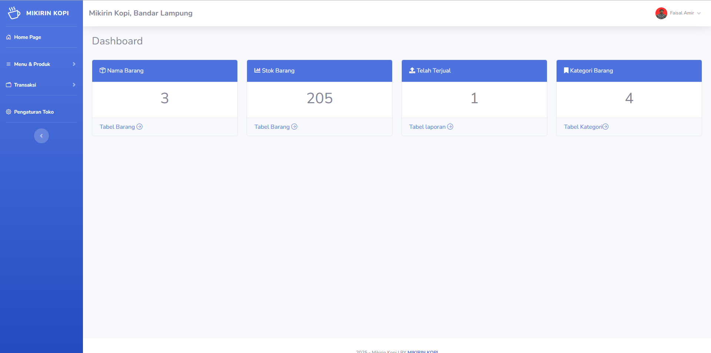Select the Telah Terjual card header

click(x=474, y=71)
